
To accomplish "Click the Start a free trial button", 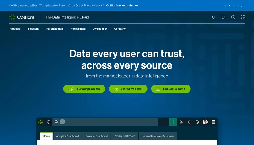I will click(128, 89).
